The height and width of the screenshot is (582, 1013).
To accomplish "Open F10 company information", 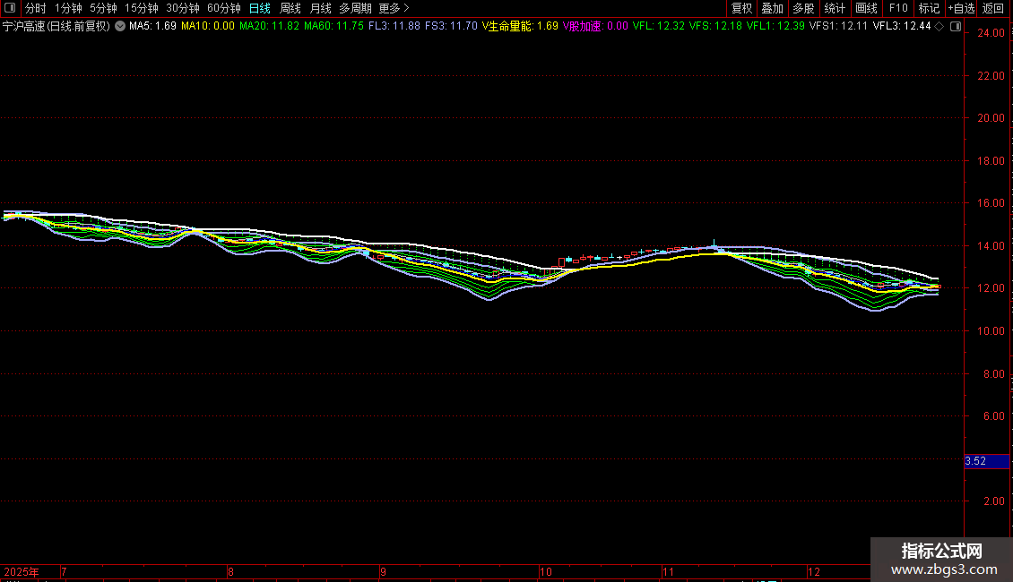I will pos(898,8).
